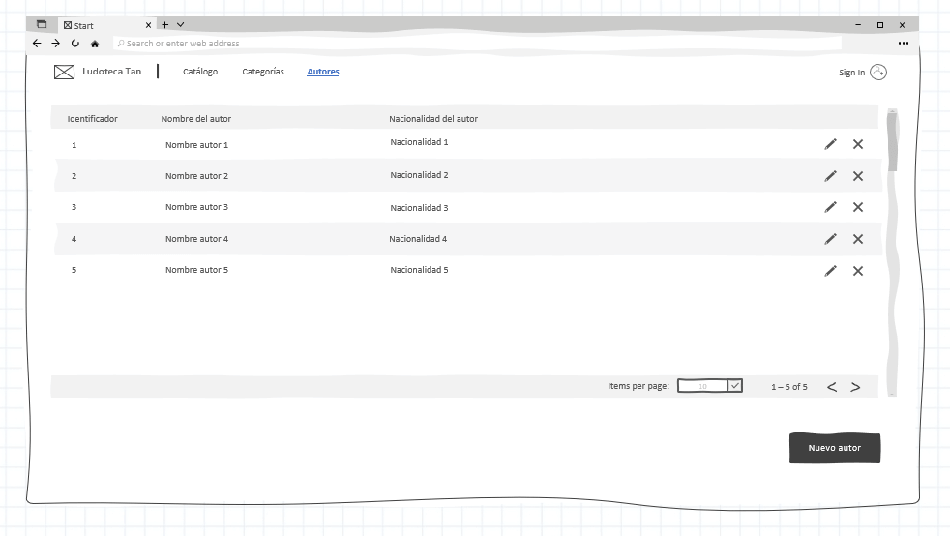Reload the page with refresh icon

(75, 44)
